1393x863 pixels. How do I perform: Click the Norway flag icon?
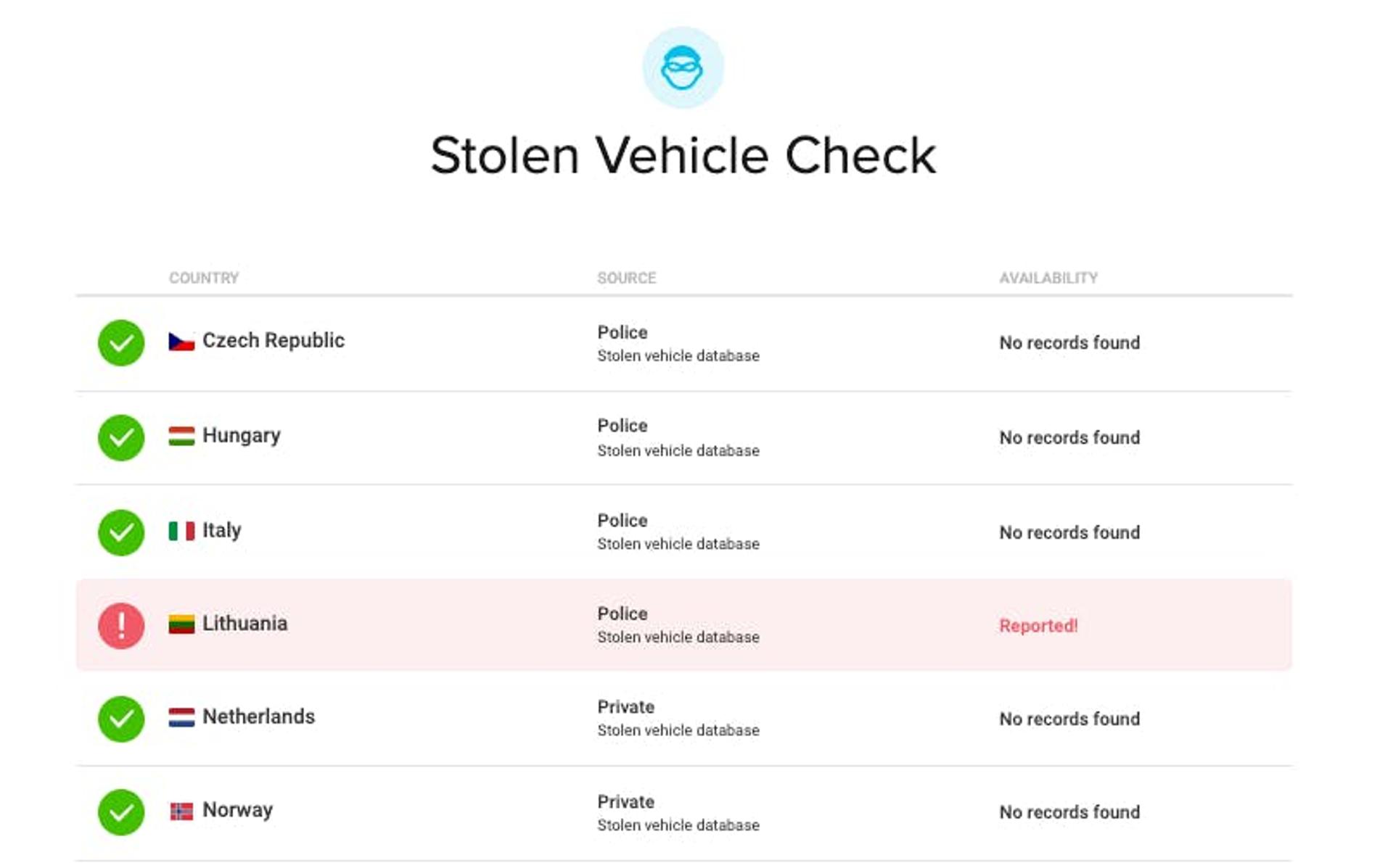pos(181,811)
